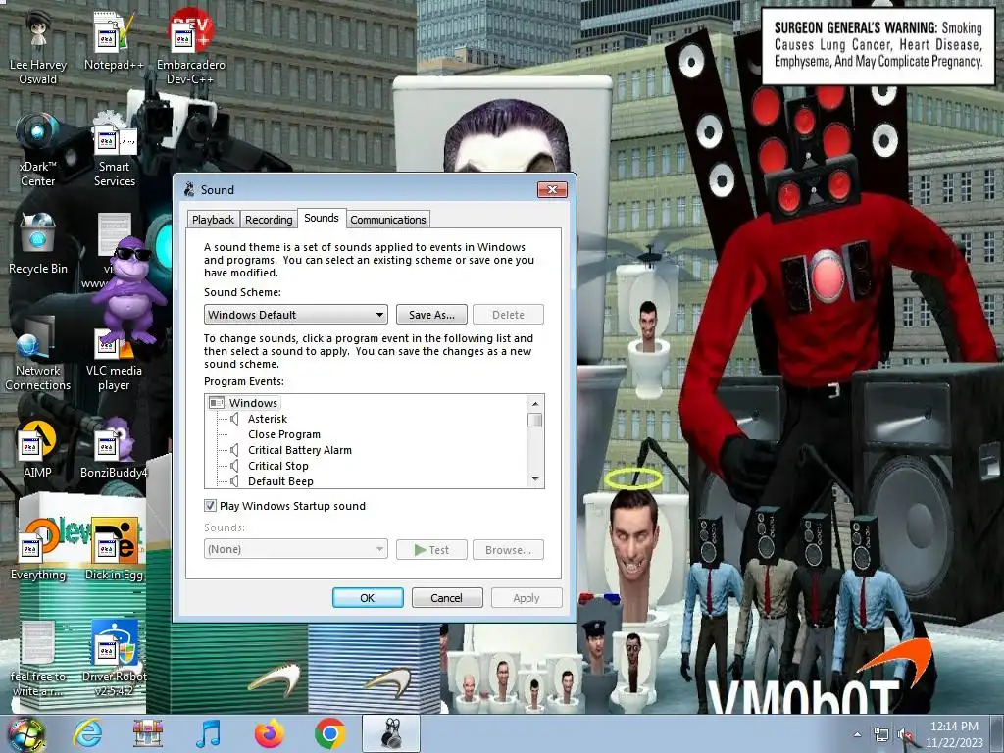This screenshot has width=1004, height=753.
Task: Click the Save As... button
Action: [x=431, y=315]
